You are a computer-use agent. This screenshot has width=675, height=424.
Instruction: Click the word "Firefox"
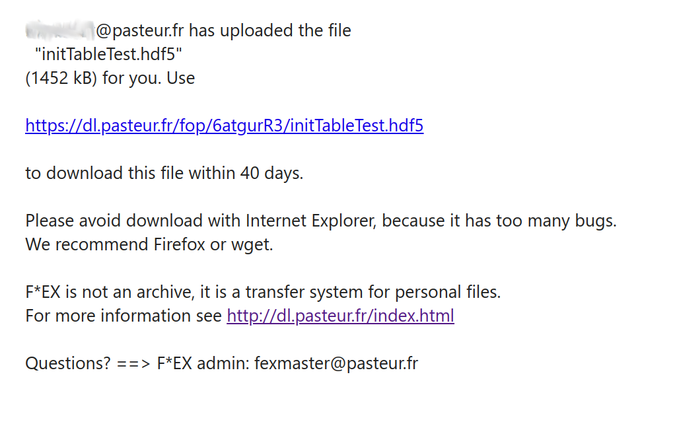pos(180,244)
